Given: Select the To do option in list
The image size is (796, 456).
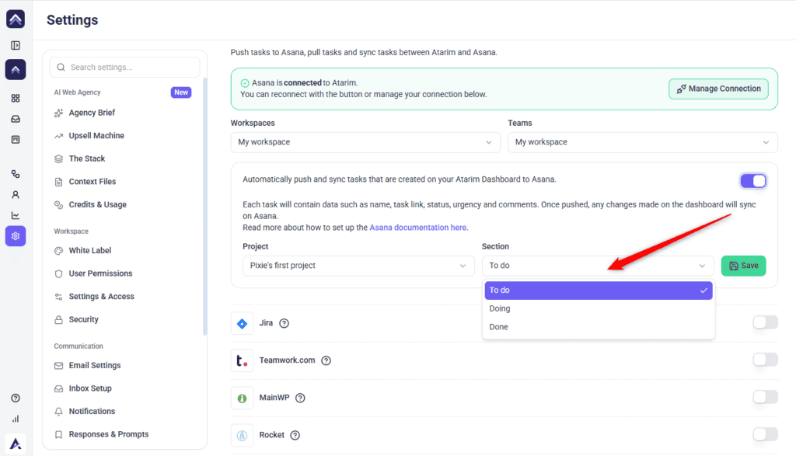Looking at the screenshot, I should click(599, 290).
